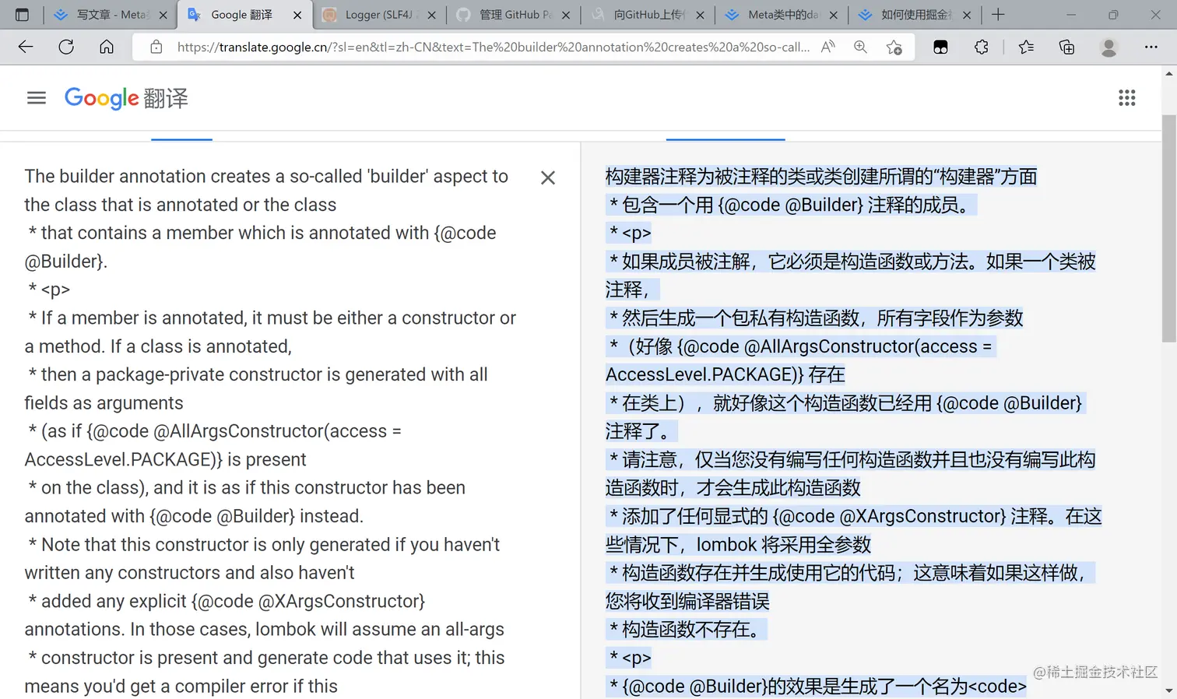
Task: Click the scrollbar down arrow
Action: click(x=1169, y=690)
